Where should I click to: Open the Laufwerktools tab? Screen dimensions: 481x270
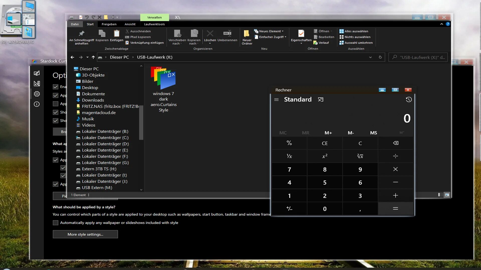[154, 24]
